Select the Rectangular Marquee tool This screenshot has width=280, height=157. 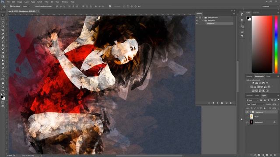pyautogui.click(x=3, y=19)
